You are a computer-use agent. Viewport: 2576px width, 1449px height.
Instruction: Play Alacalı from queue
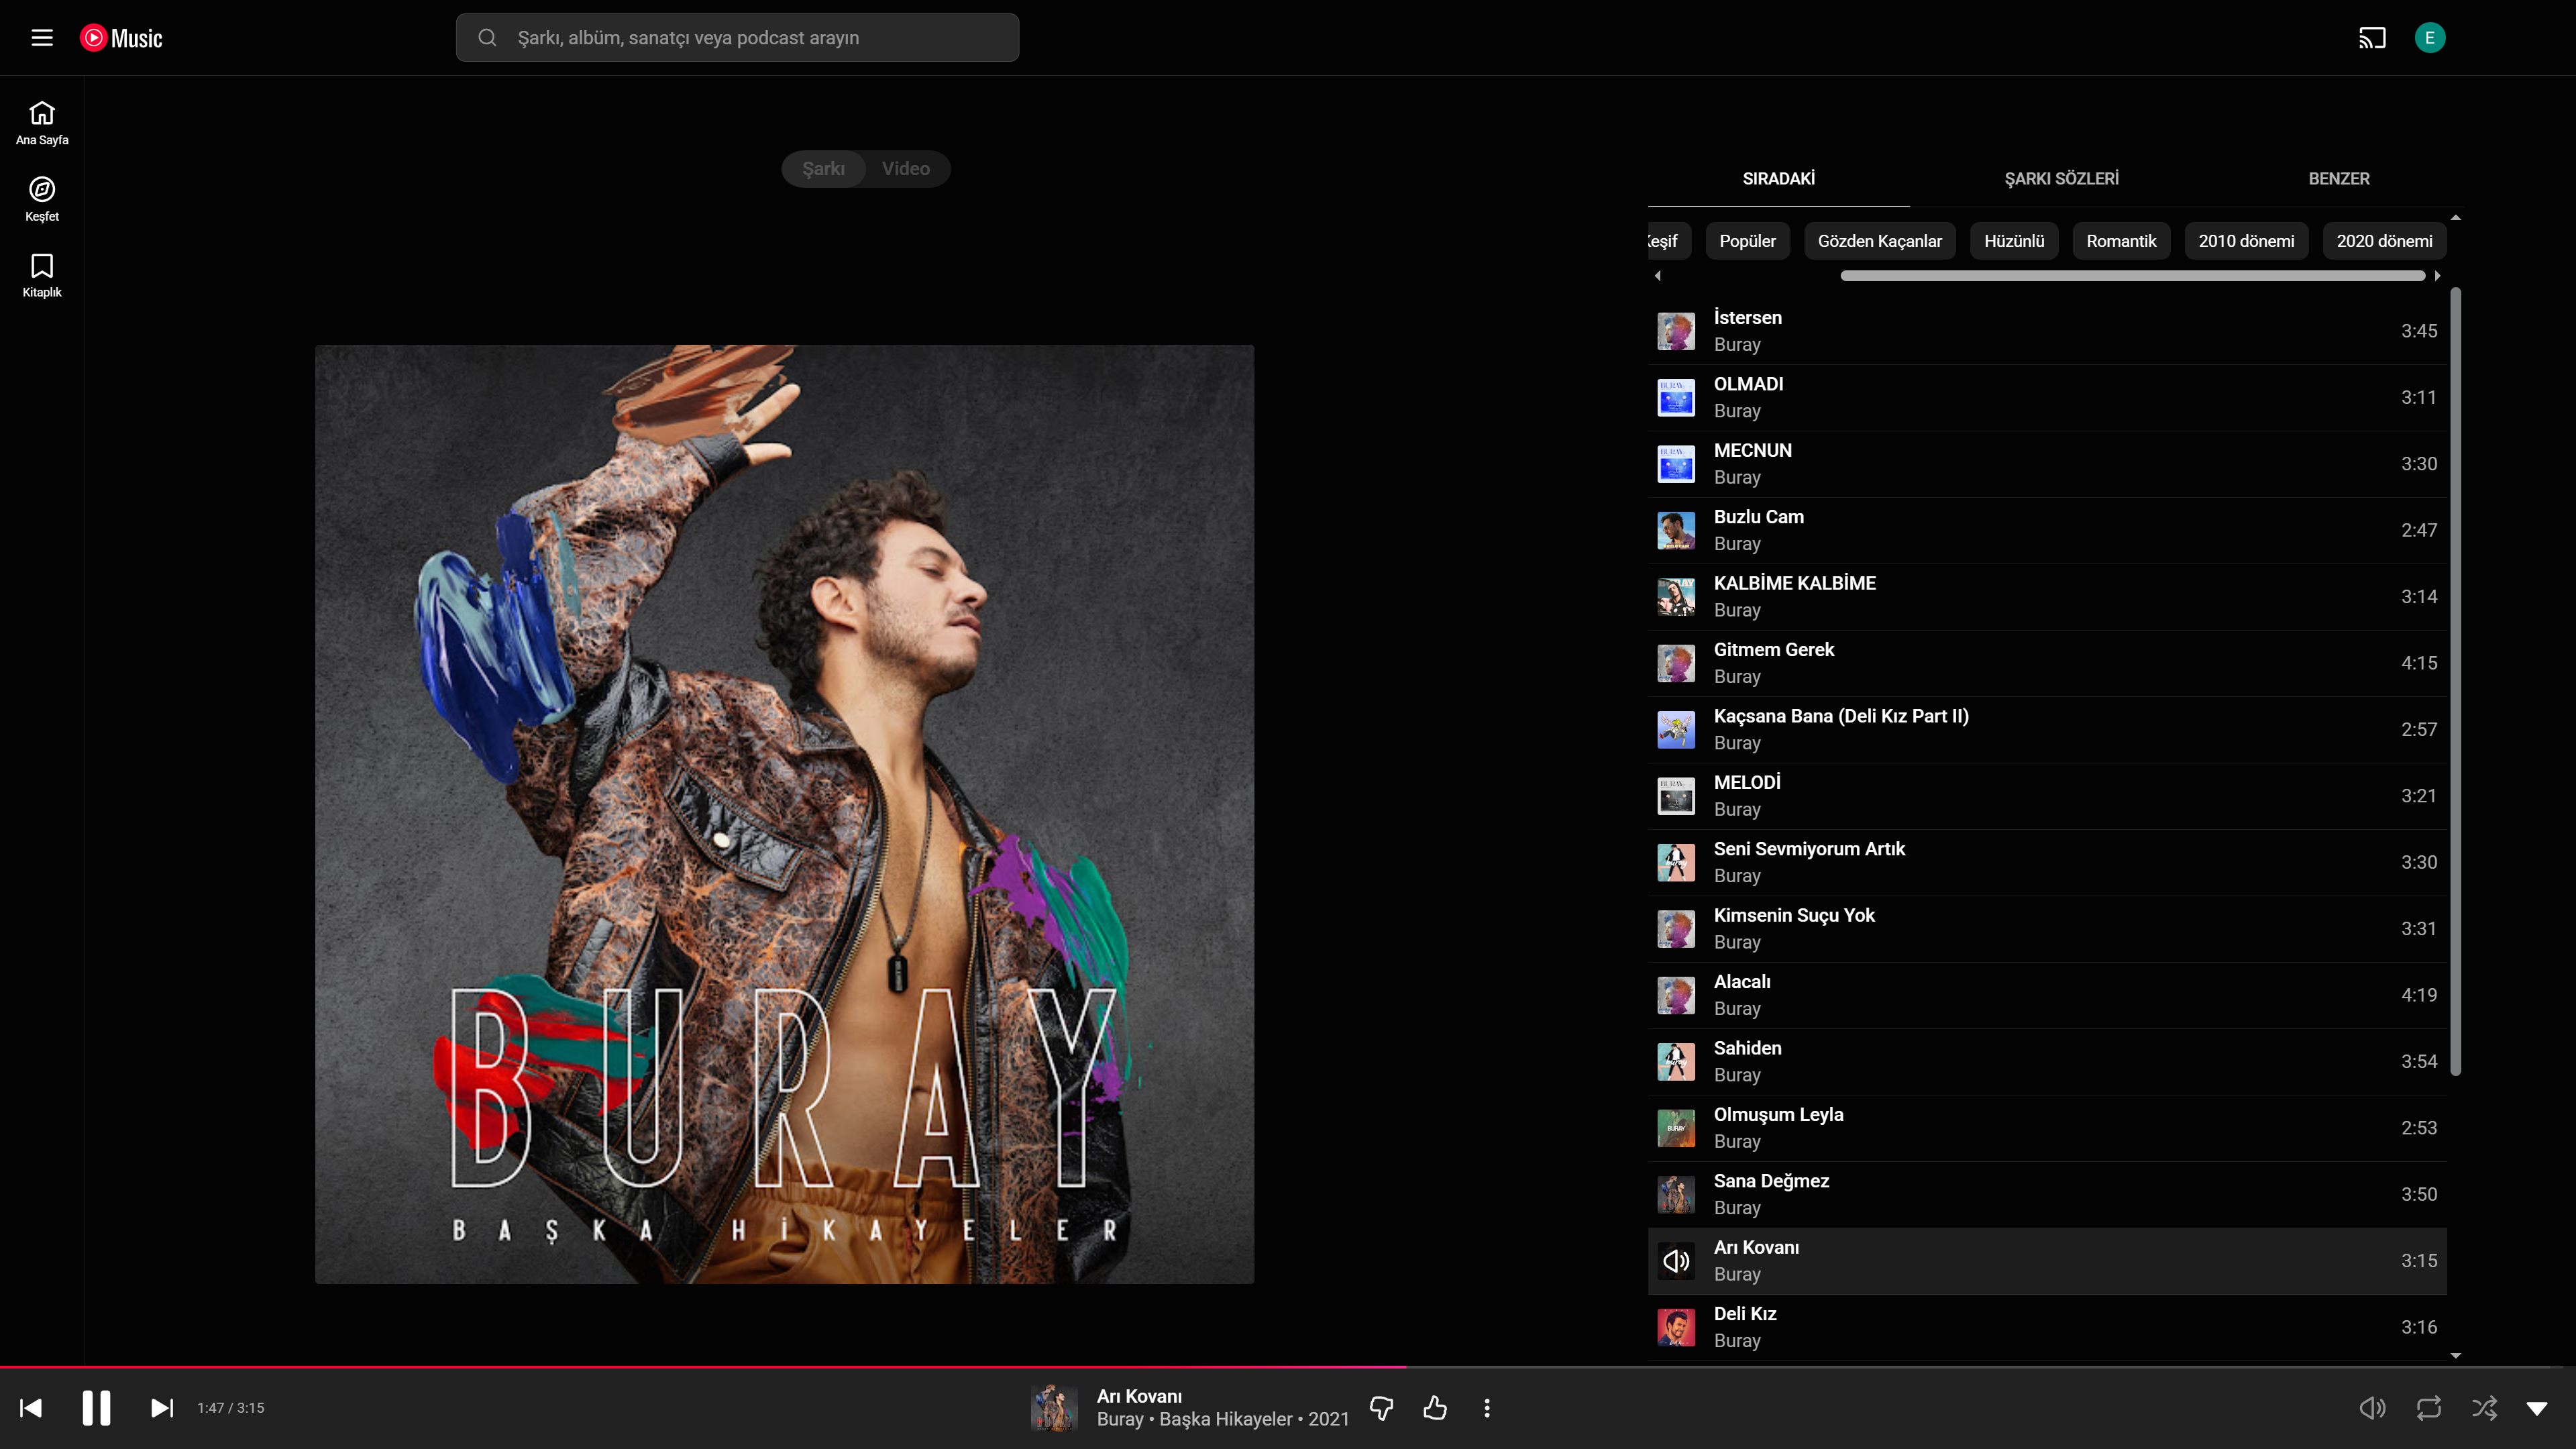pos(2047,995)
